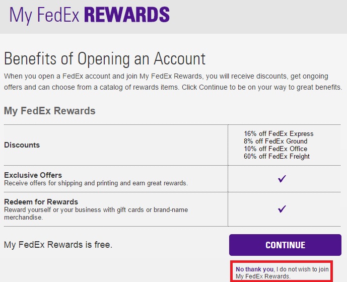
Task: Click the Redeem for Rewards purple checkmark
Action: (282, 209)
